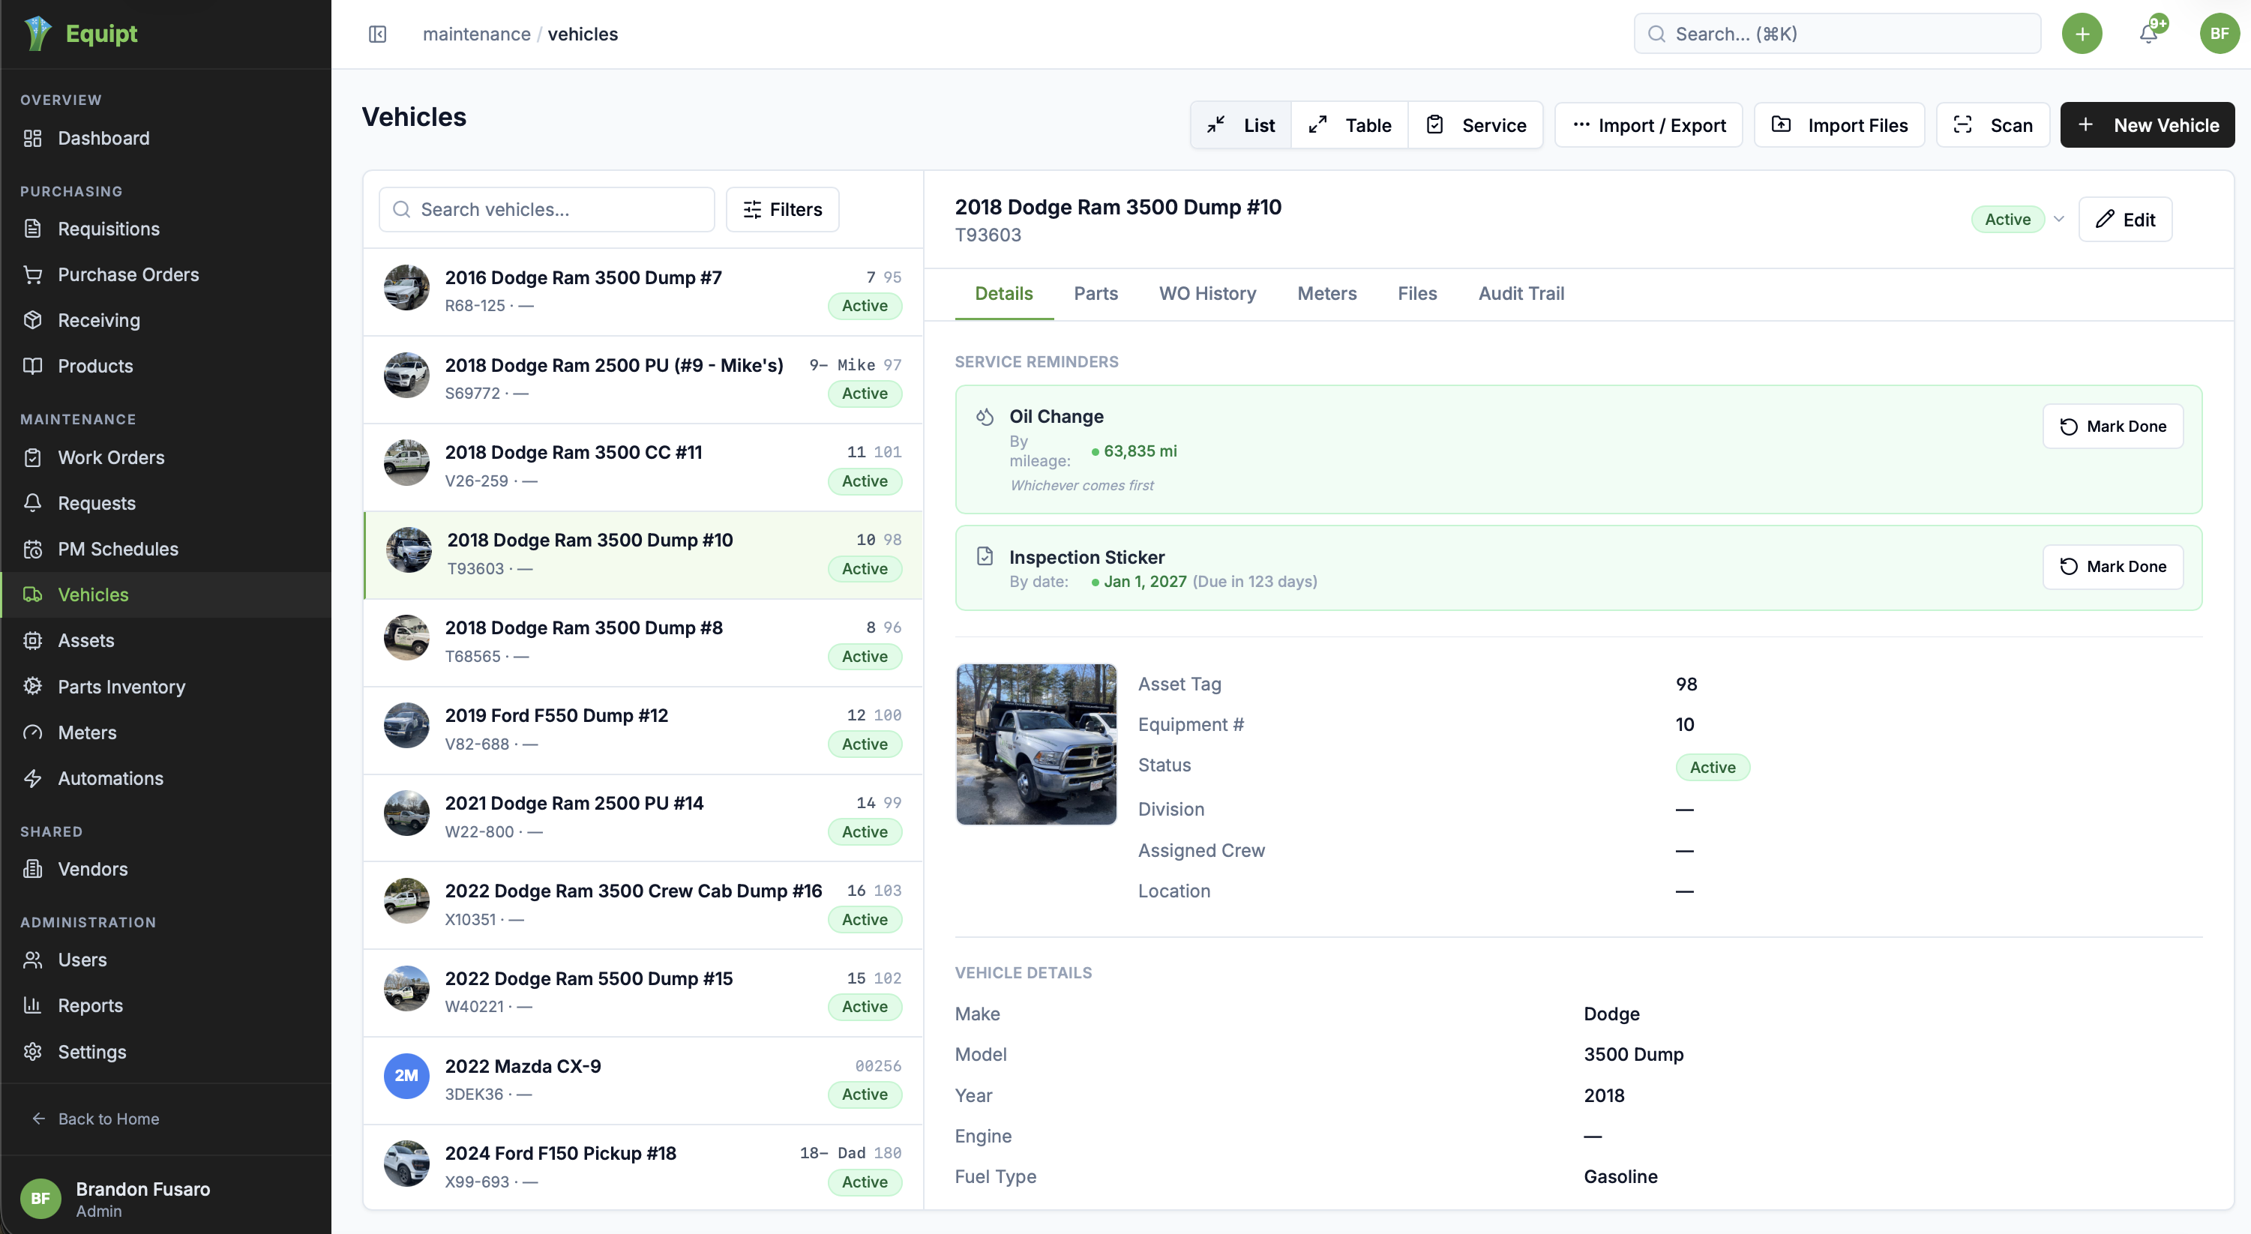Open the Meters tab in vehicle details
The image size is (2251, 1234).
1326,294
